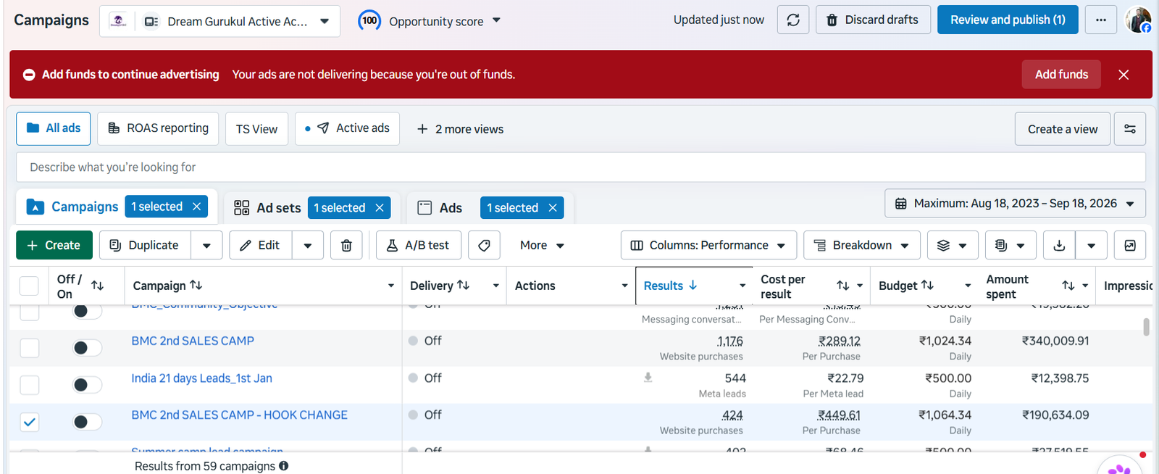Clear the Campaigns 1 selected filter
The image size is (1159, 474).
coord(196,207)
